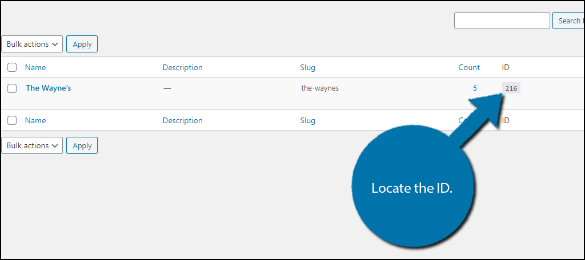
Task: Click the ID column header at top
Action: tap(506, 67)
